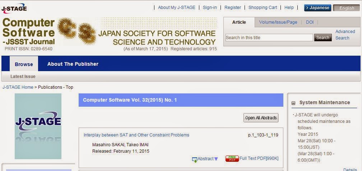Viewport: 362px width, 171px height.
Task: Click Released: February 11, 2015 text
Action: point(121,151)
